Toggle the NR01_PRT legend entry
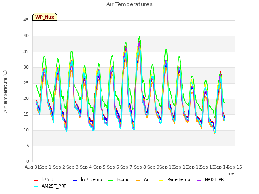The height and width of the screenshot is (194, 259). click(x=212, y=179)
